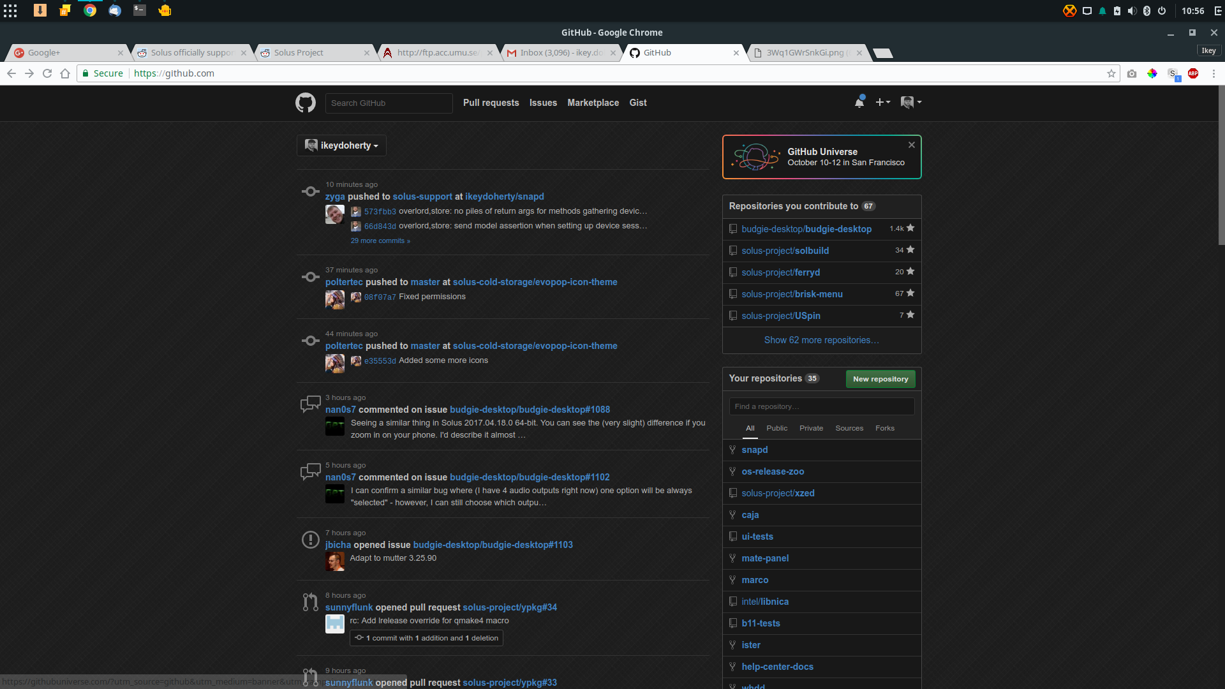This screenshot has width=1225, height=689.
Task: Open the camera screenshot extension
Action: [1132, 73]
